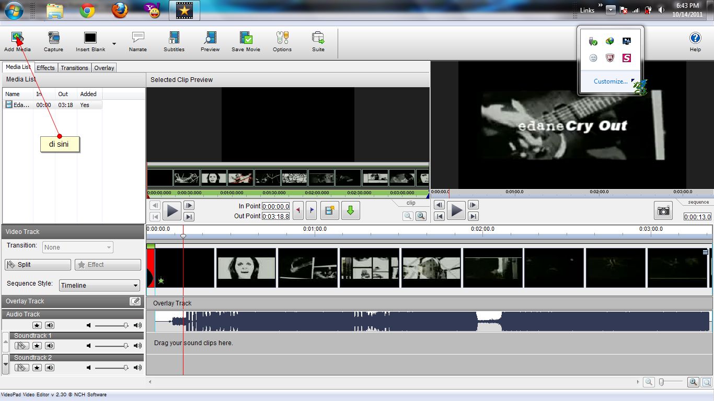The height and width of the screenshot is (401, 714).
Task: Insert a blank clip with Insert Blank
Action: click(x=90, y=42)
